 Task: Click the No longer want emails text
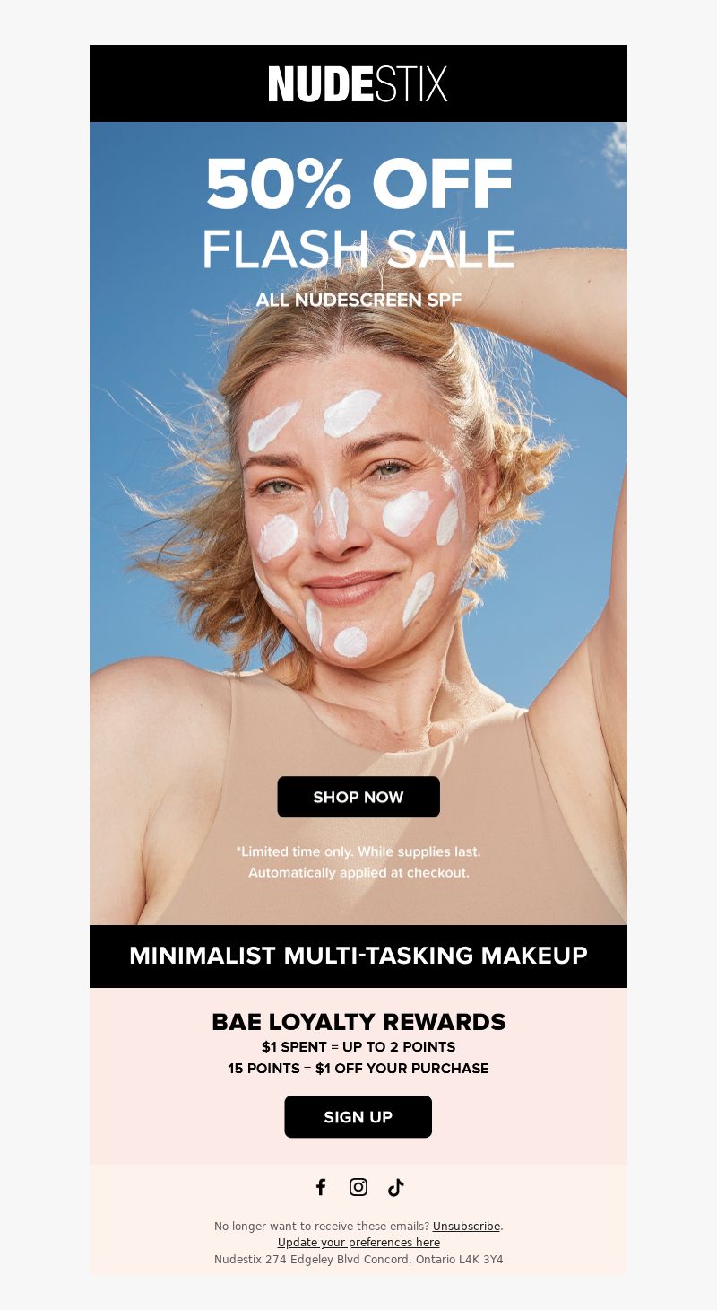(x=322, y=1227)
